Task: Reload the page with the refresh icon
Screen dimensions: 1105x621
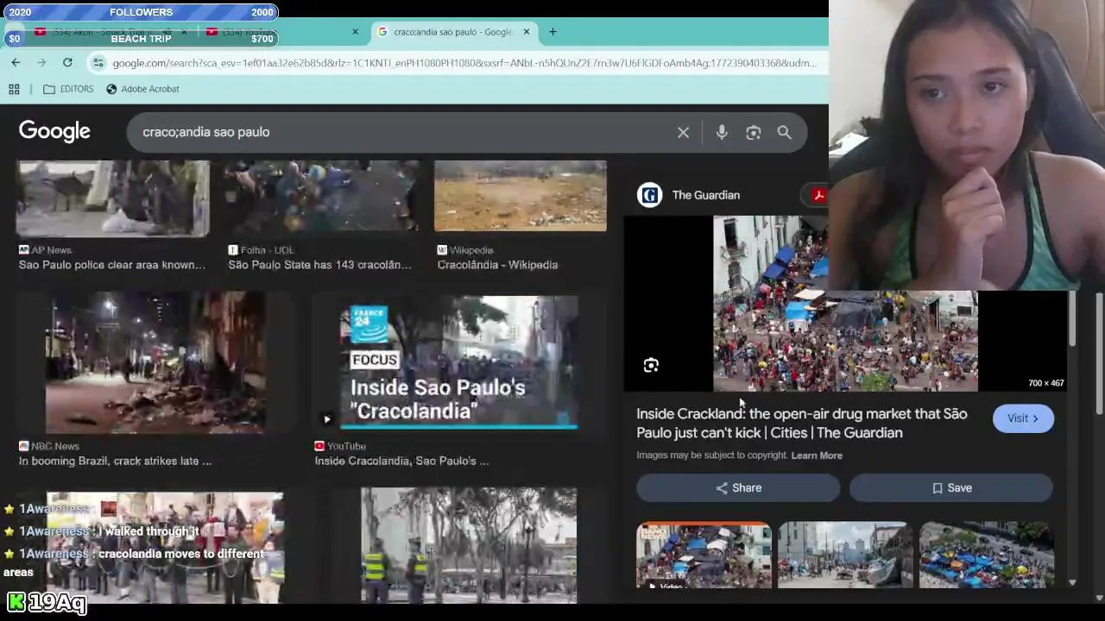Action: click(x=67, y=62)
